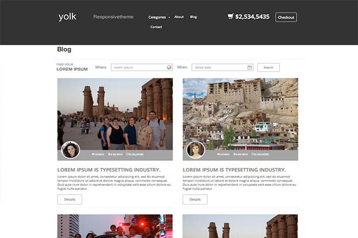Click the date on first post meta
The height and width of the screenshot is (238, 358).
116,154
